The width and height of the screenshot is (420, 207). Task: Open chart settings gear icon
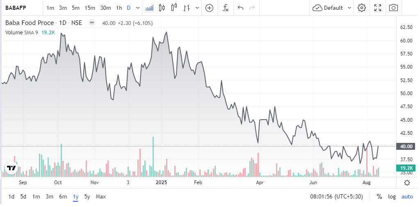point(362,8)
